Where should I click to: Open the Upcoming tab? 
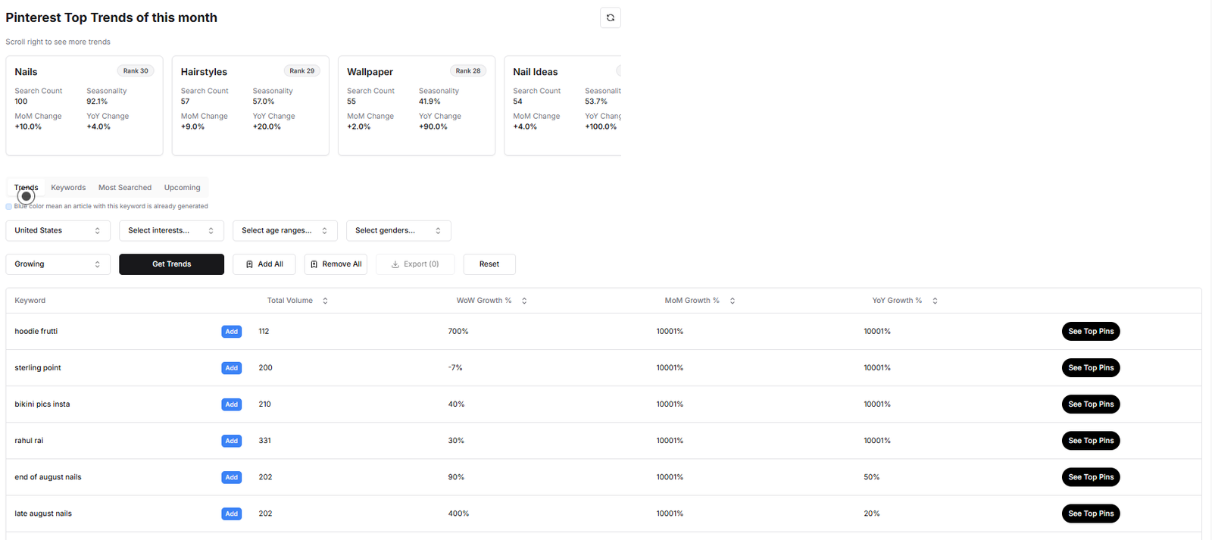183,187
